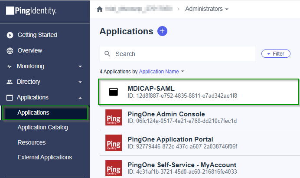This screenshot has width=300, height=178.
Task: Expand the Monitoring menu arrow
Action: click(x=80, y=66)
